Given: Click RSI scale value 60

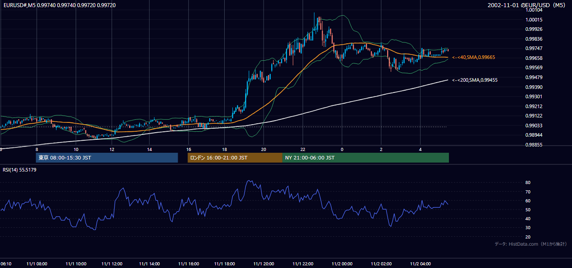Looking at the screenshot, I should point(528,201).
